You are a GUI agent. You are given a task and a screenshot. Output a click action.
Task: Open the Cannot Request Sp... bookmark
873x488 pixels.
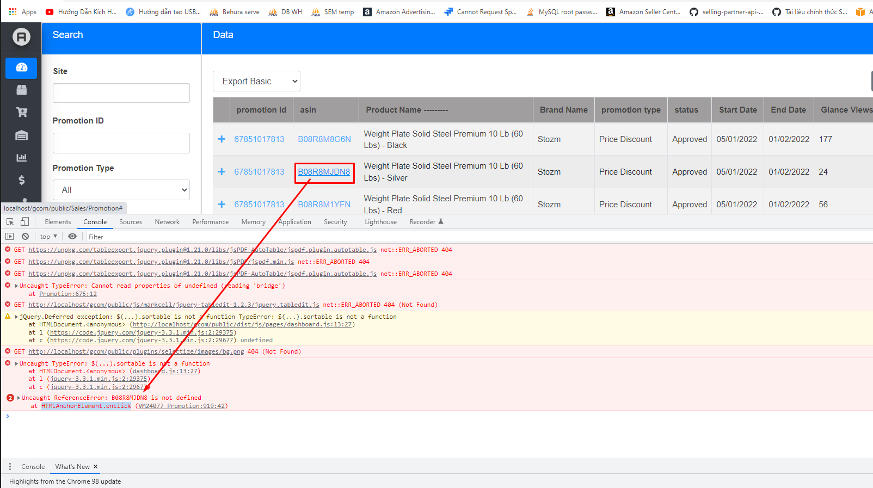pos(481,11)
